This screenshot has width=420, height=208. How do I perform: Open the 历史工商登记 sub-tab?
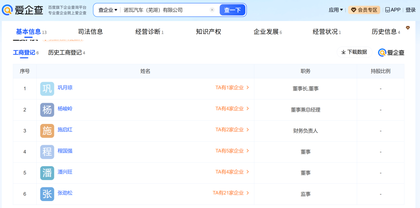[x=66, y=53]
